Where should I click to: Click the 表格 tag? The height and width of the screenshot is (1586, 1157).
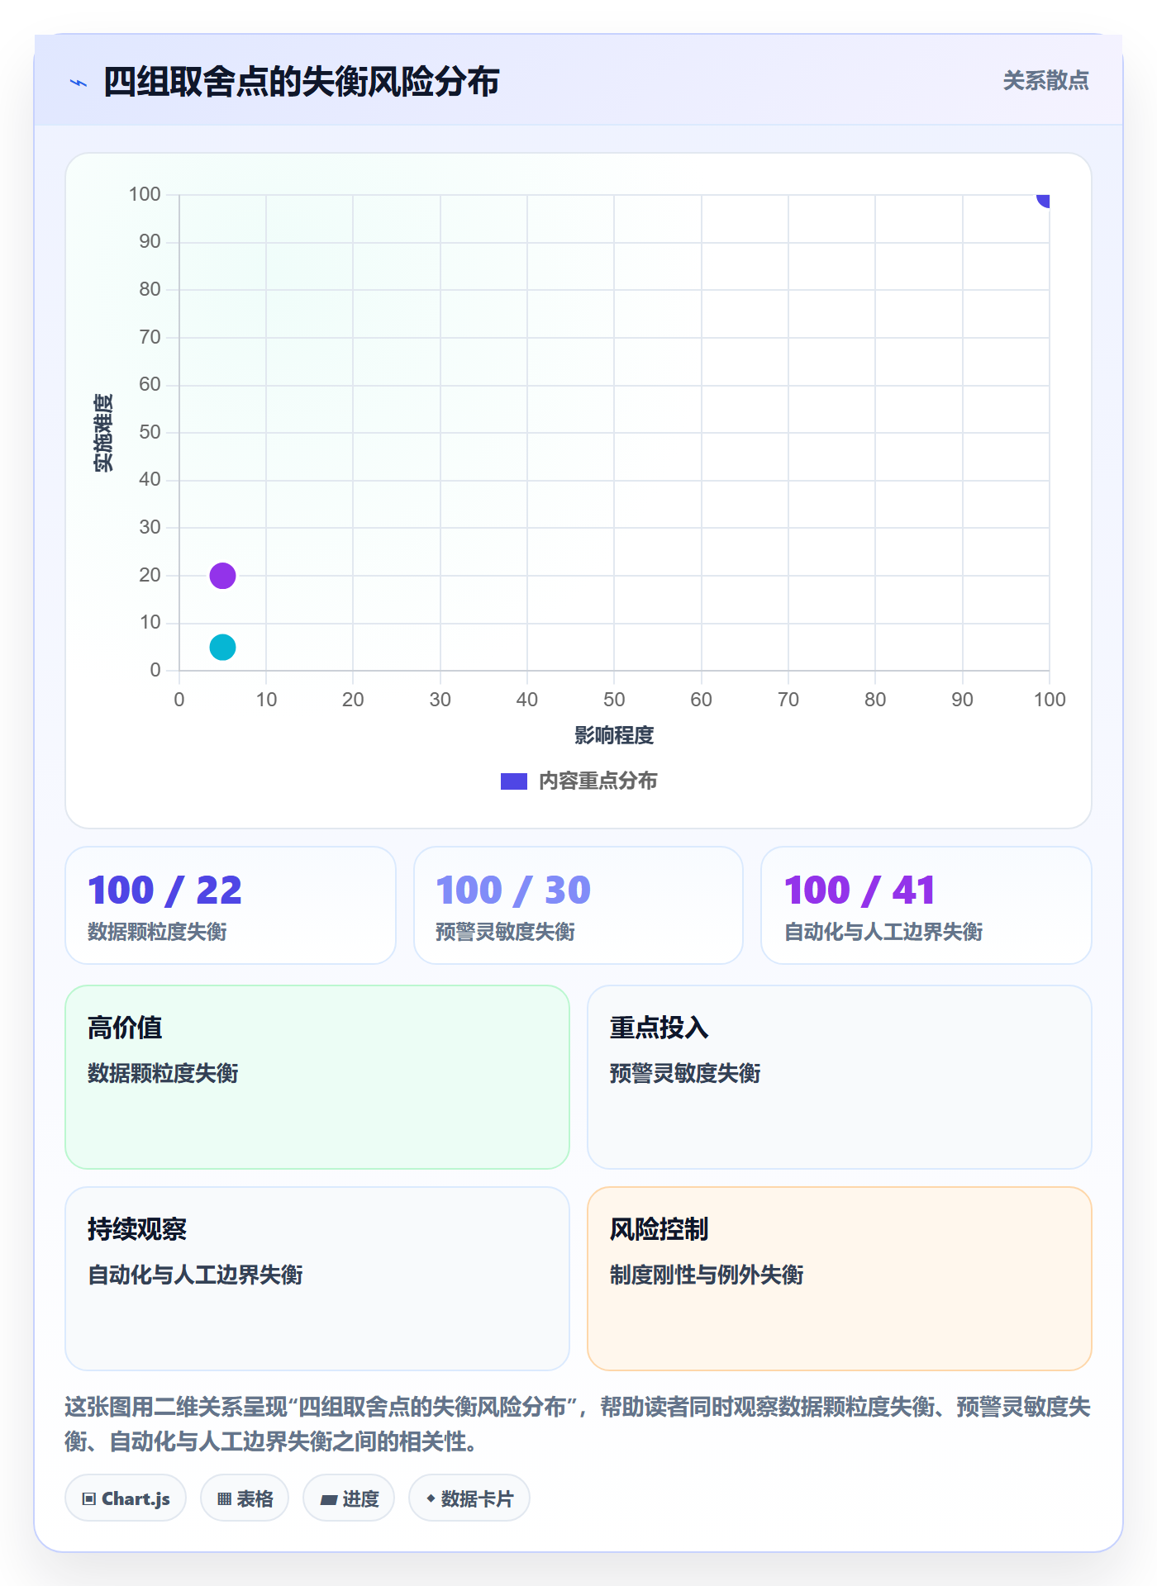click(x=245, y=1498)
